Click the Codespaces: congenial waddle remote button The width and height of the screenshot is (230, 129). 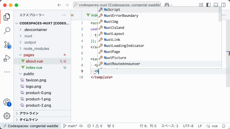click(x=31, y=126)
